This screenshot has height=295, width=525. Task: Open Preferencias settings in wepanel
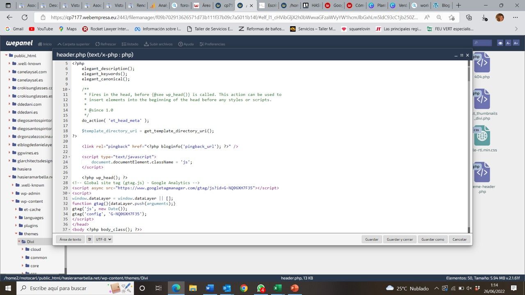[212, 44]
